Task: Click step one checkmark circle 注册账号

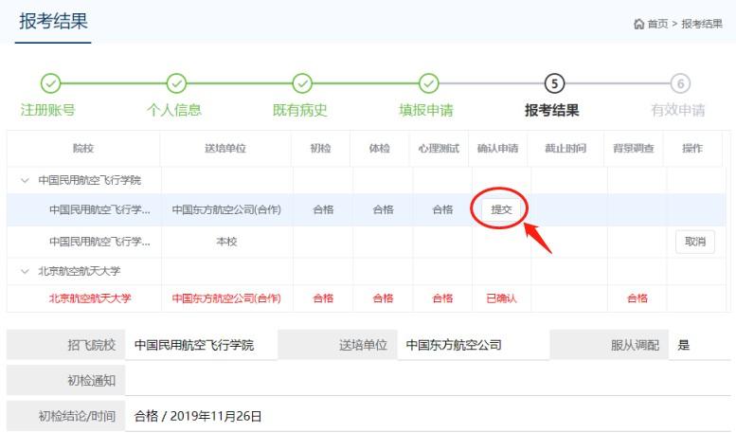Action: pos(51,83)
